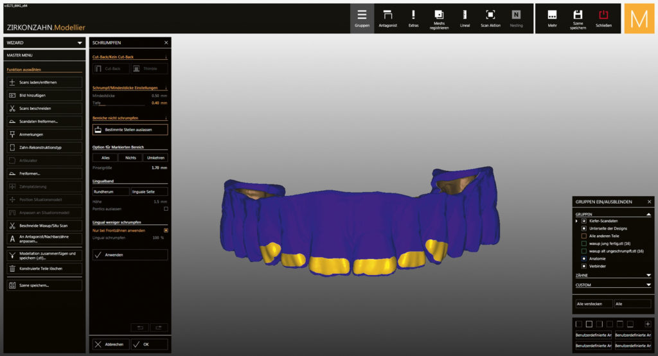Viewport: 658px width, 356px height.
Task: Click the Meshs registrieren icon
Action: coord(439,19)
